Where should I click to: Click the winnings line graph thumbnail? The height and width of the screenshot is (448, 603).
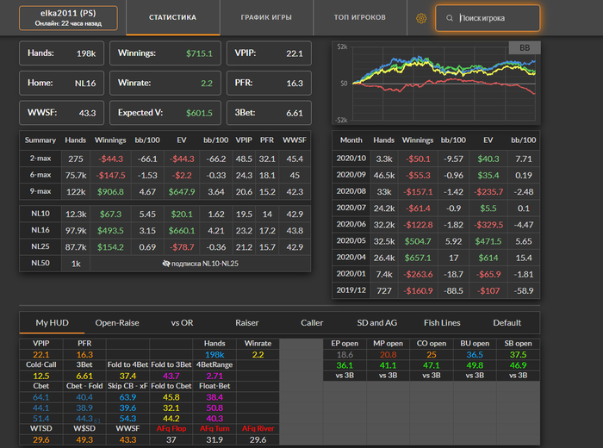pos(435,82)
